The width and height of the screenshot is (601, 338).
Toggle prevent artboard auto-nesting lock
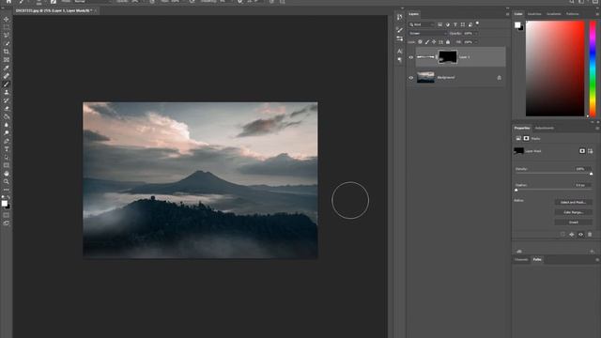pos(440,42)
